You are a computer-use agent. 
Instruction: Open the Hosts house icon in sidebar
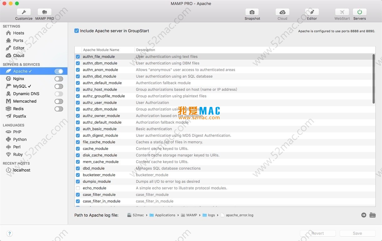point(8,33)
